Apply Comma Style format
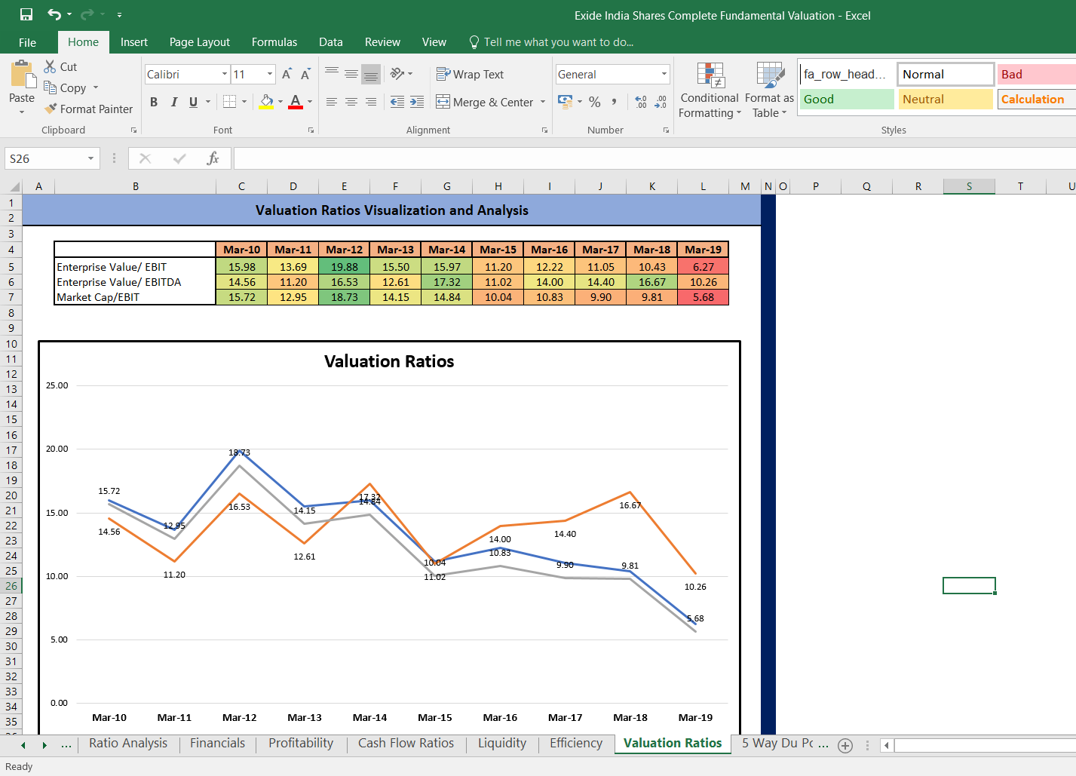Viewport: 1076px width, 776px height. [x=615, y=102]
